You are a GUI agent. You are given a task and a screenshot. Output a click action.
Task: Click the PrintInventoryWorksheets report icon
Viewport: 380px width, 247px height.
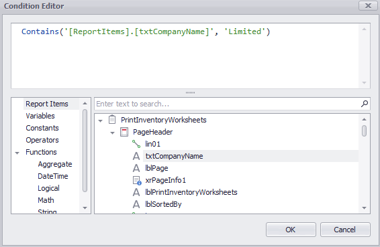112,120
